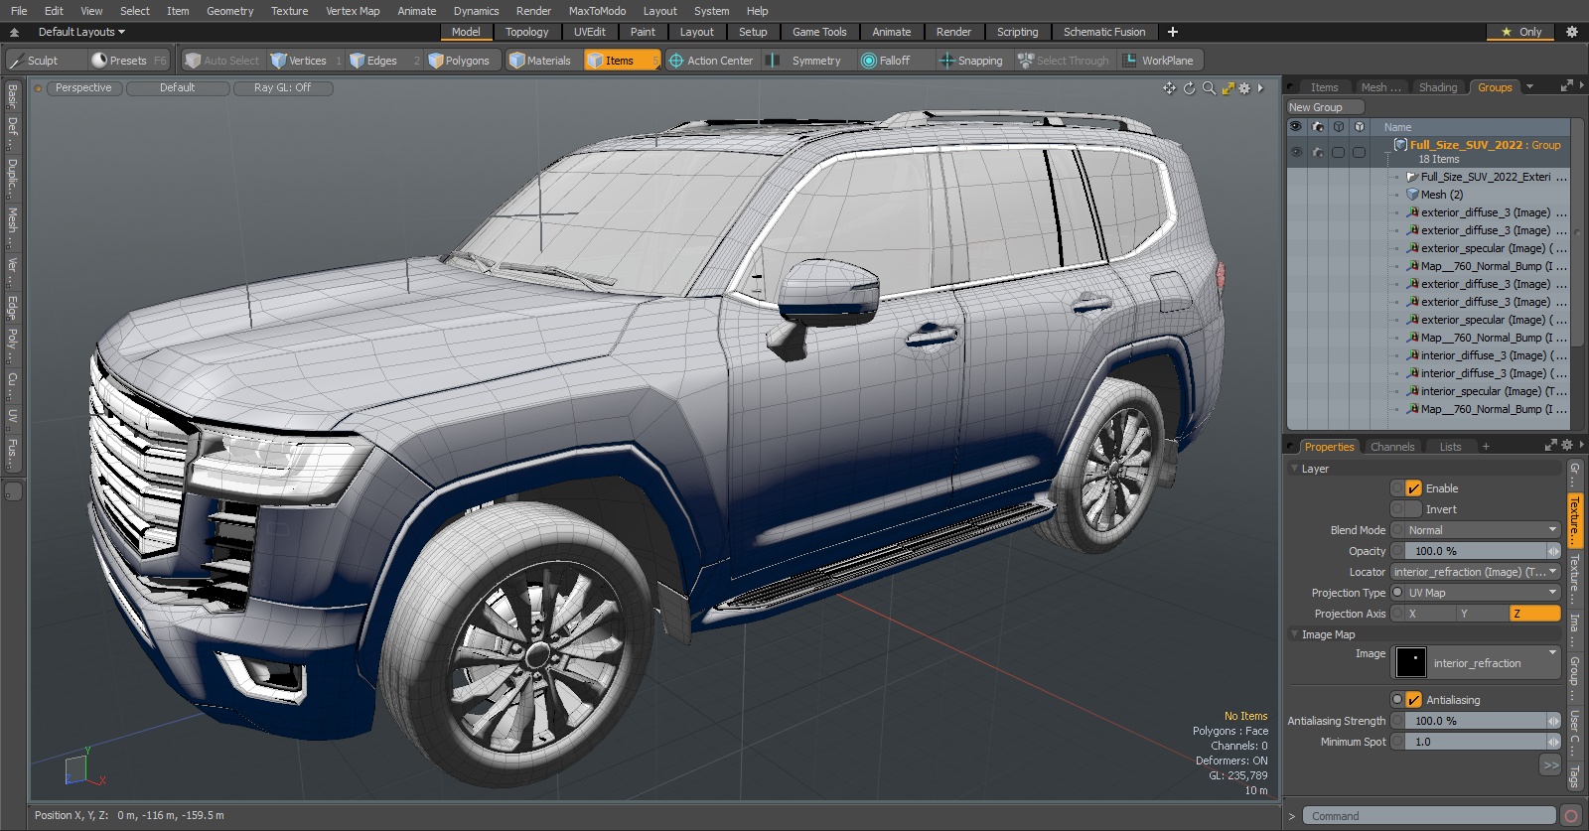
Task: Open the Presets browser
Action: pyautogui.click(x=128, y=61)
